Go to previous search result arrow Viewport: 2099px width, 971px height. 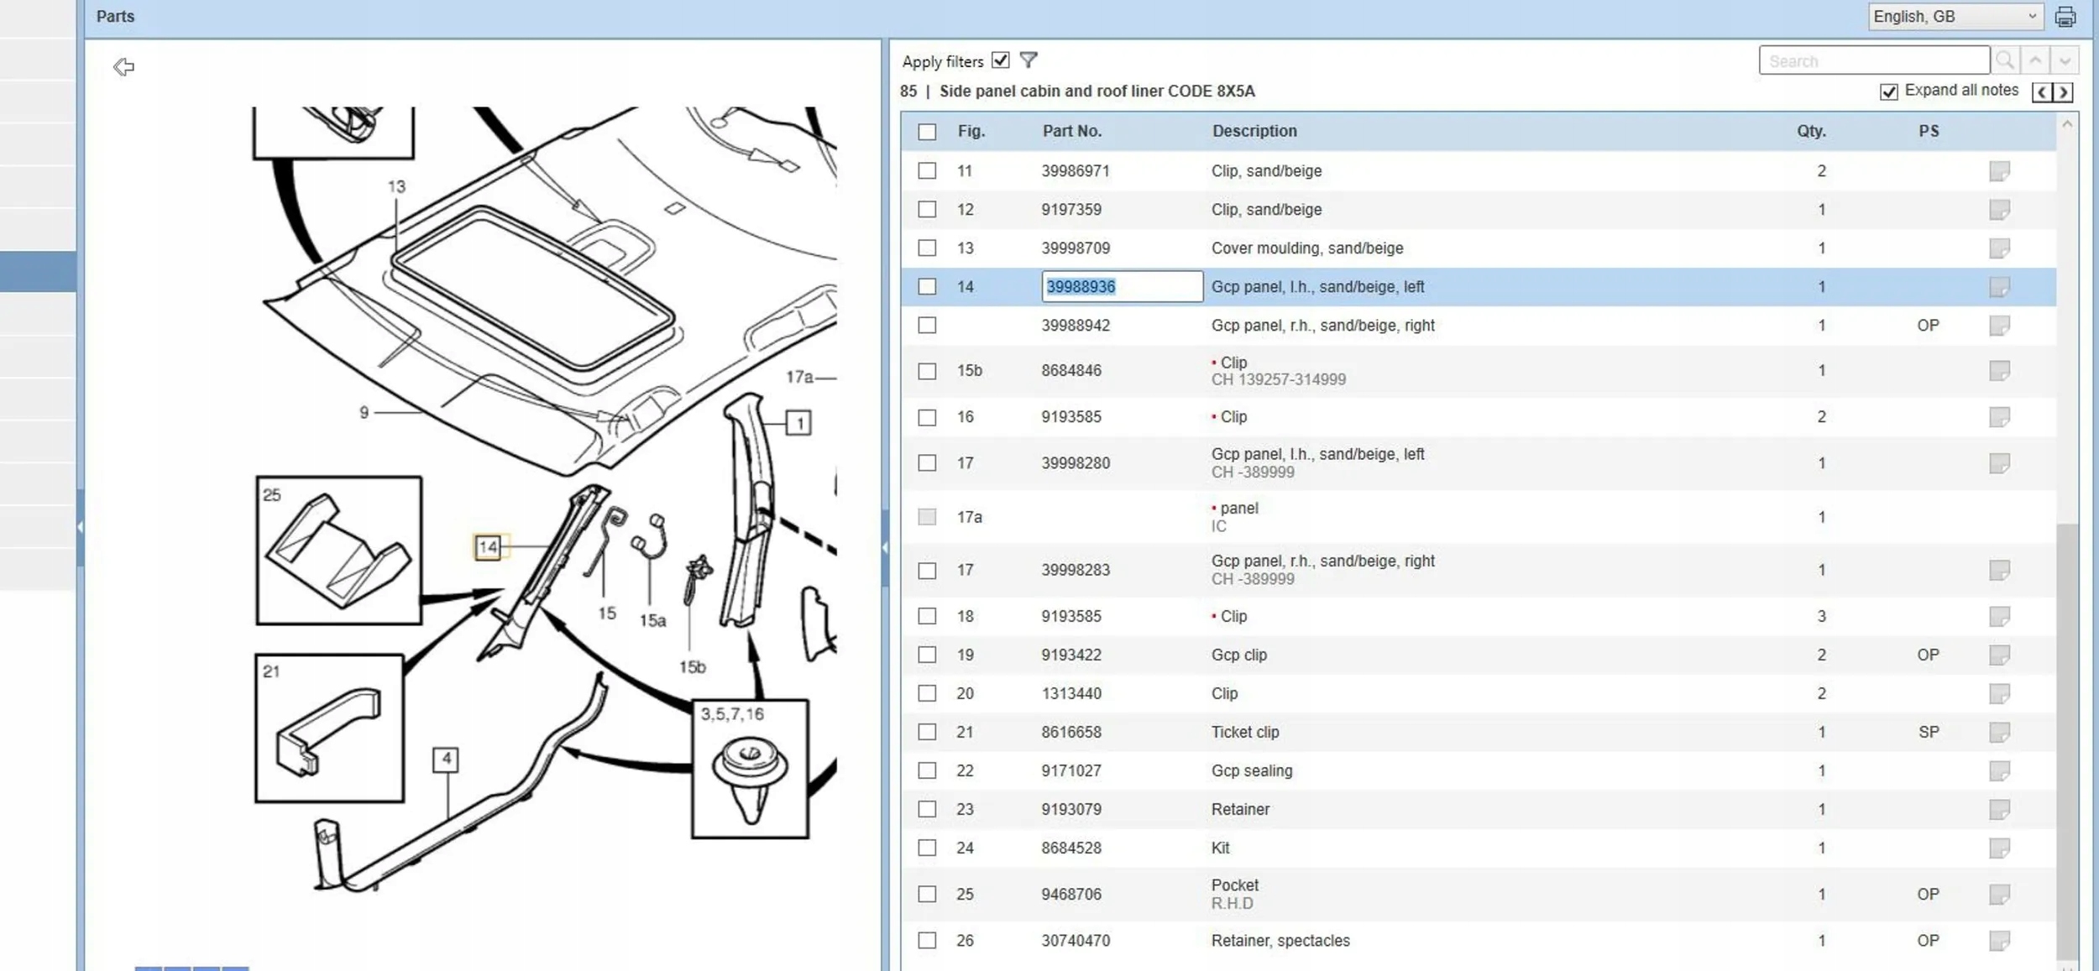pyautogui.click(x=2035, y=61)
